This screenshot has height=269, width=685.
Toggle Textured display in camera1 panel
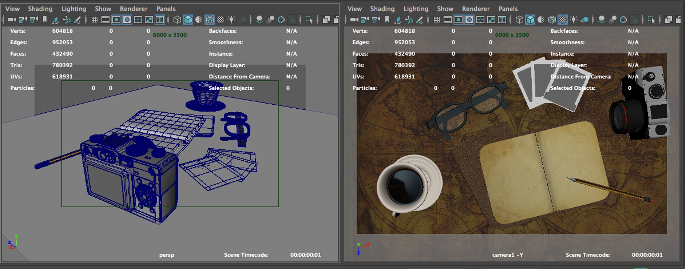[563, 20]
